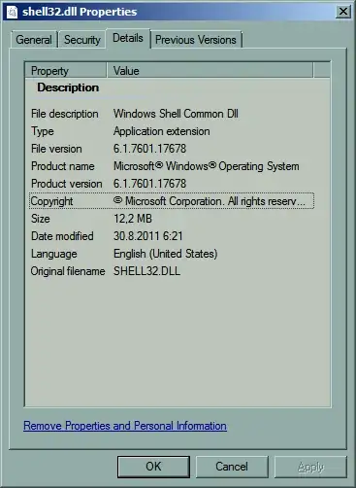Click the date value 30.8.2011 6:21
The height and width of the screenshot is (488, 356).
tap(148, 236)
